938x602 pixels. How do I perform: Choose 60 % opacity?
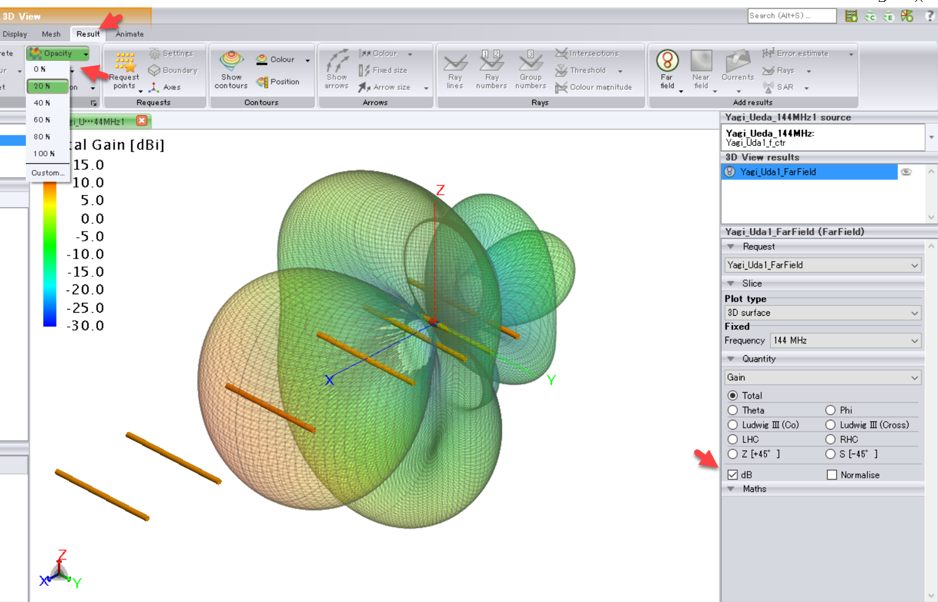(47, 119)
